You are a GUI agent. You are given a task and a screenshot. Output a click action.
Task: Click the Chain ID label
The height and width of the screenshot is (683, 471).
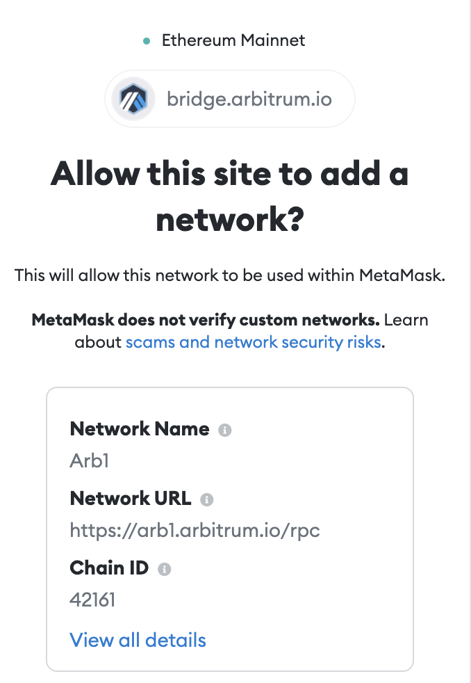[109, 568]
